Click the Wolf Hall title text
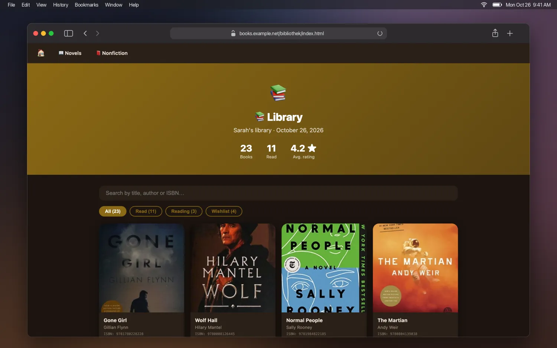Image resolution: width=557 pixels, height=348 pixels. tap(206, 320)
